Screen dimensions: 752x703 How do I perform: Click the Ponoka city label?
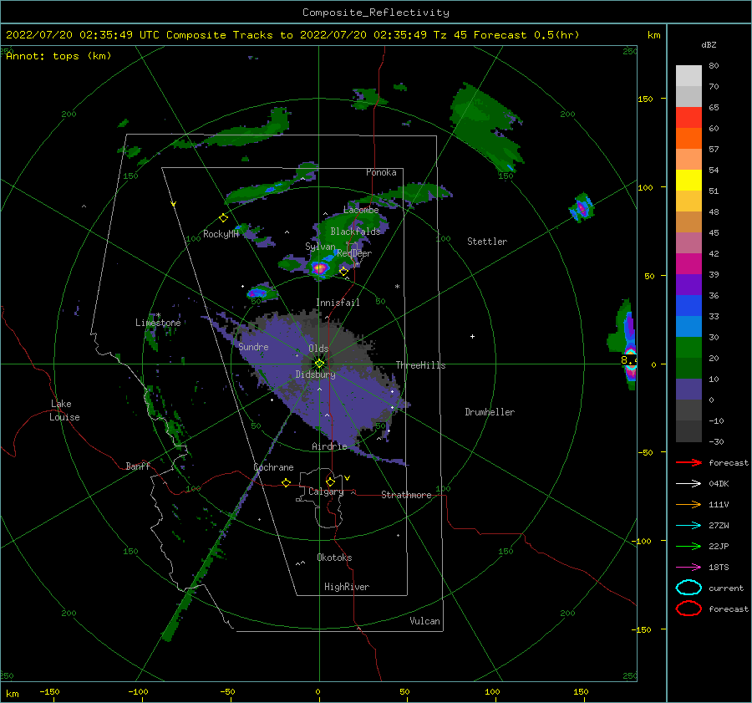[x=381, y=172]
